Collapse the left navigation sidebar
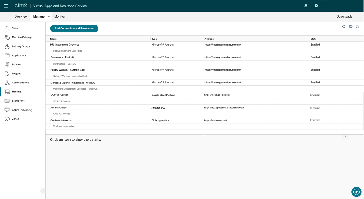Image resolution: width=364 pixels, height=199 pixels. [43, 191]
